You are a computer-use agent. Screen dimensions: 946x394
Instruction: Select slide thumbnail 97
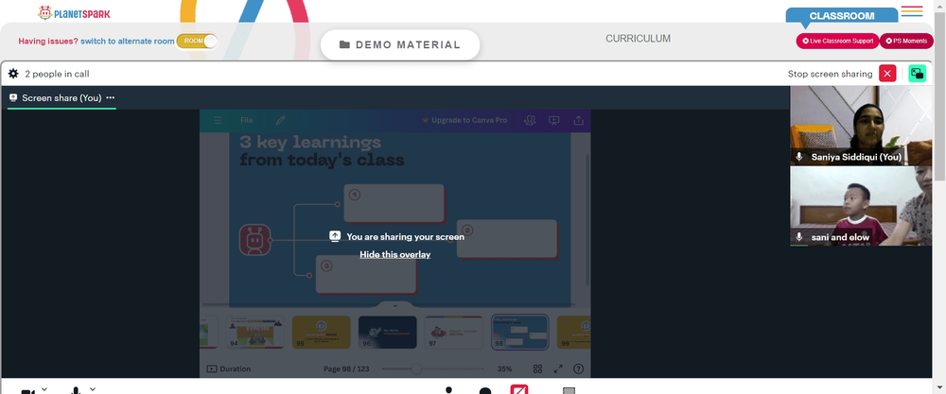(454, 332)
